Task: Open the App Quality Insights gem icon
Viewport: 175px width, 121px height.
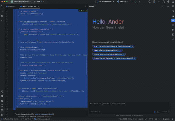Action: click(x=2, y=96)
